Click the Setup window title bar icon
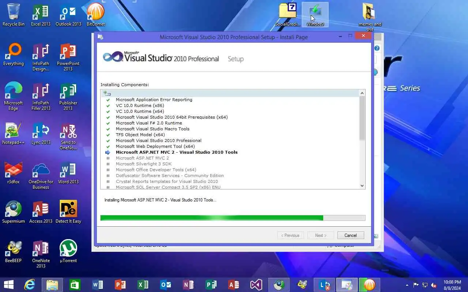 point(101,37)
